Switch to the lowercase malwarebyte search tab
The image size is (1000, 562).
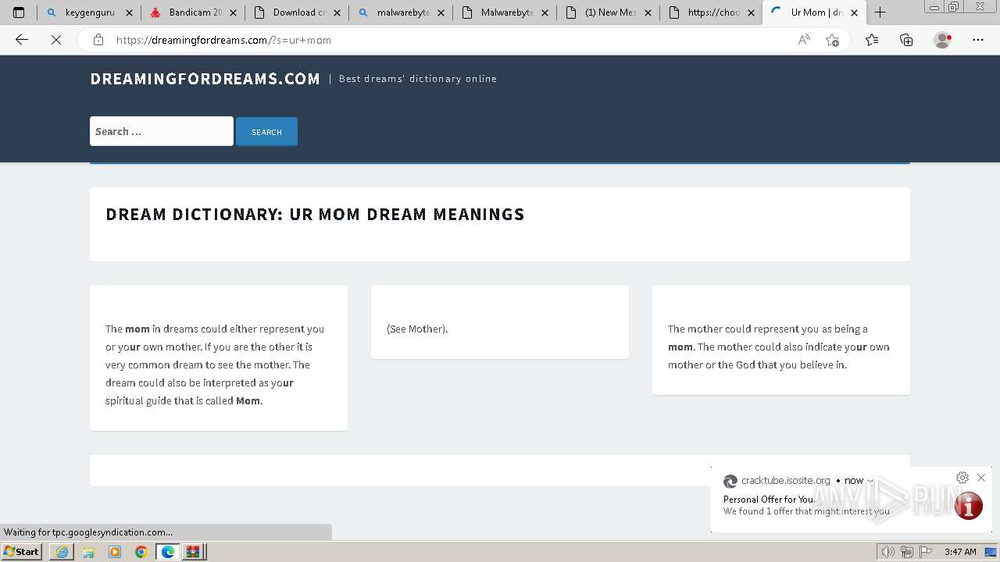[400, 12]
